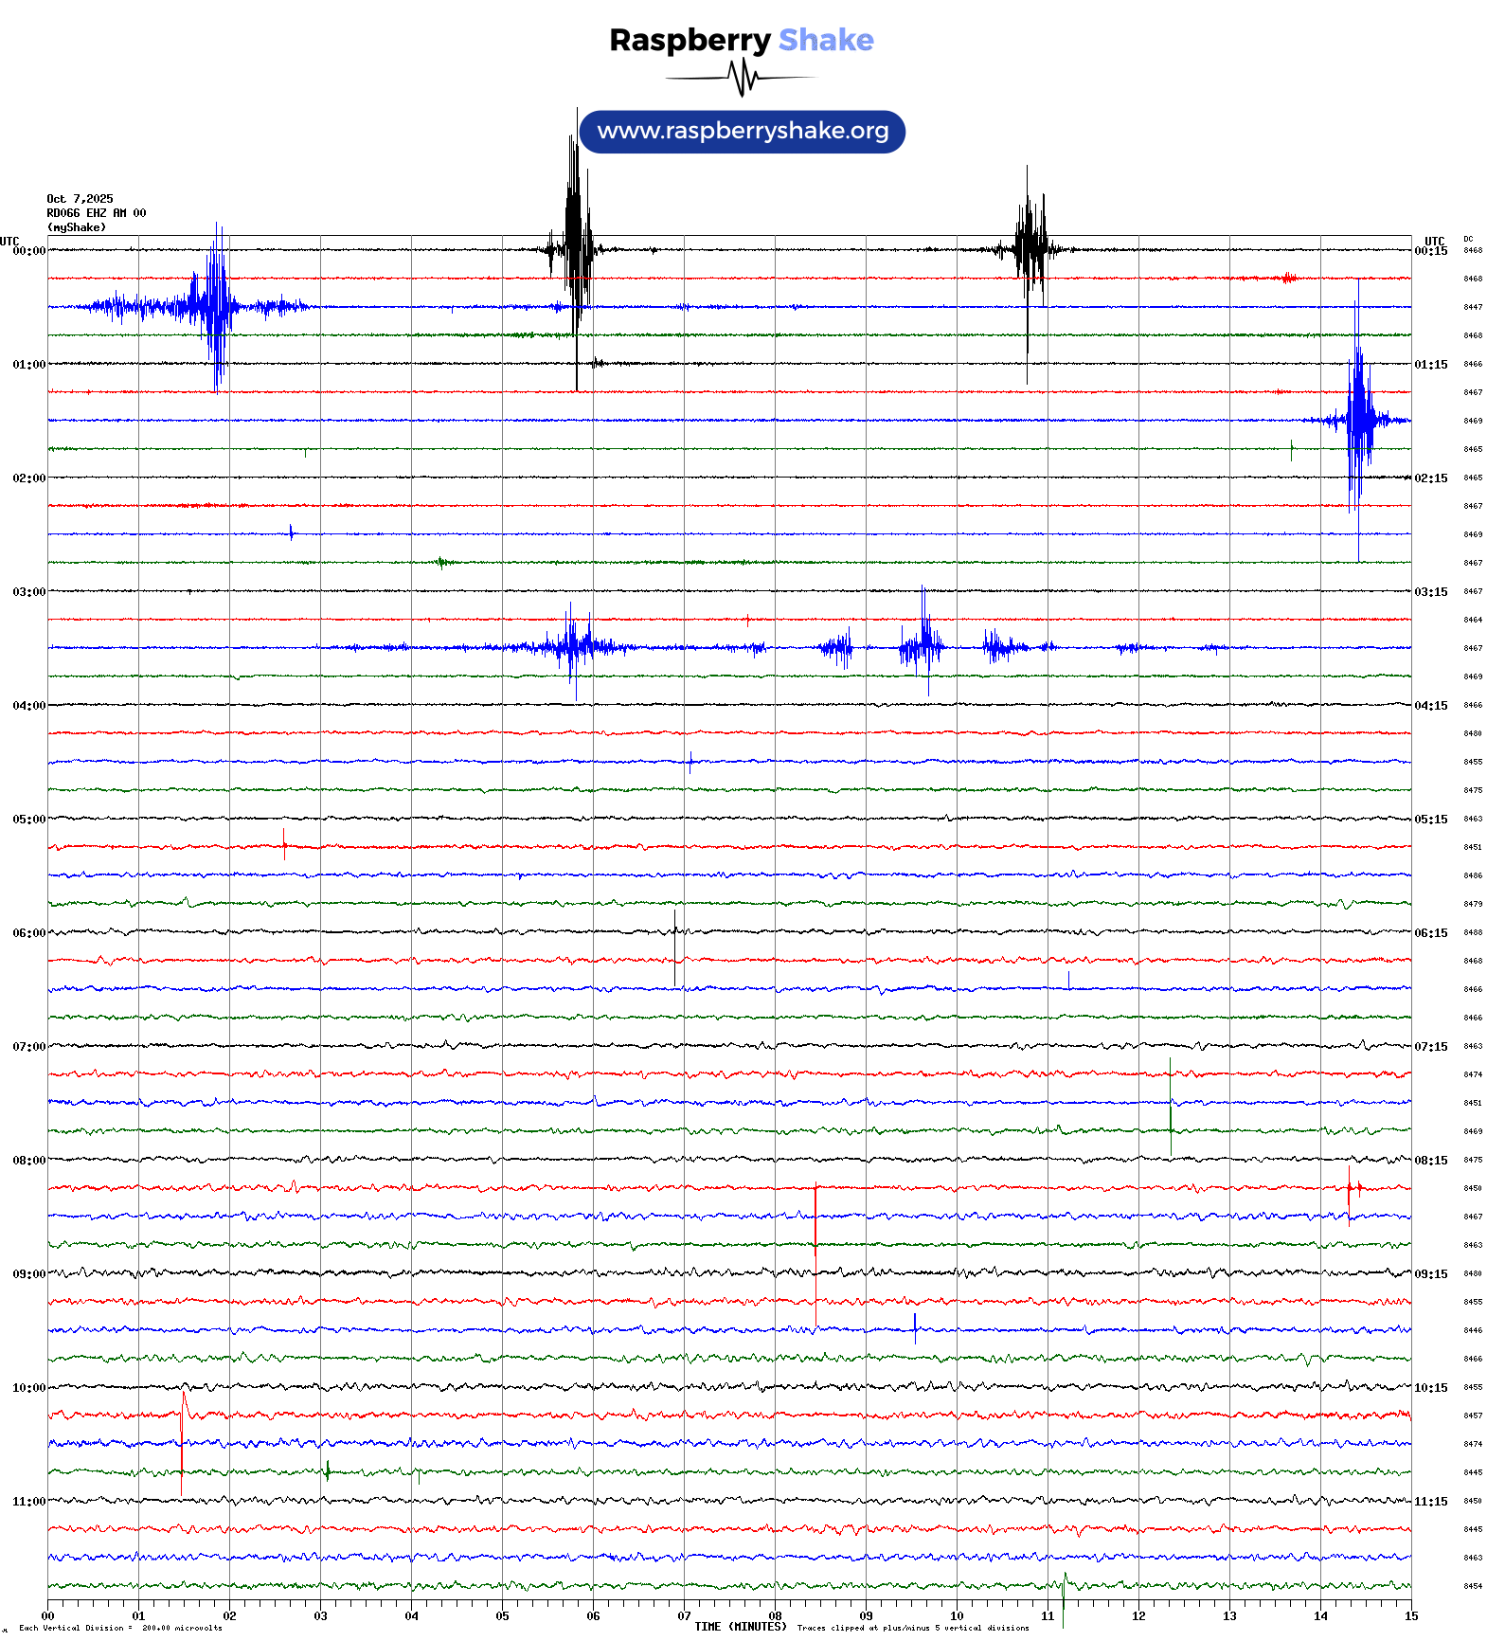The image size is (1487, 1641).
Task: Click the 00:00 UTC time label on left
Action: click(28, 251)
